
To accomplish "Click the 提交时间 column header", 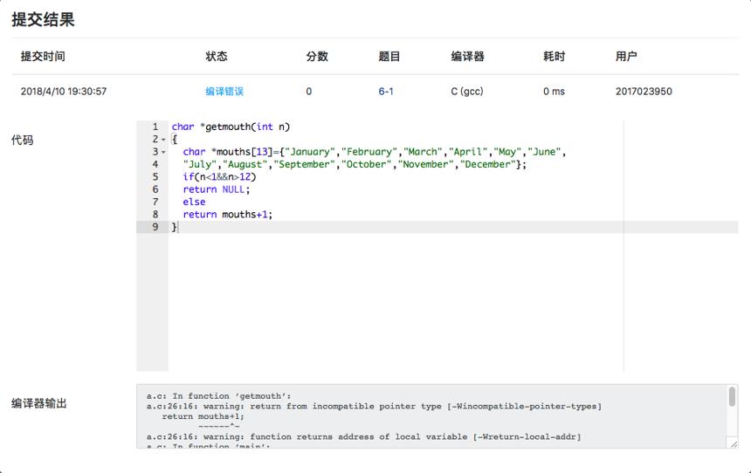I will (x=43, y=57).
